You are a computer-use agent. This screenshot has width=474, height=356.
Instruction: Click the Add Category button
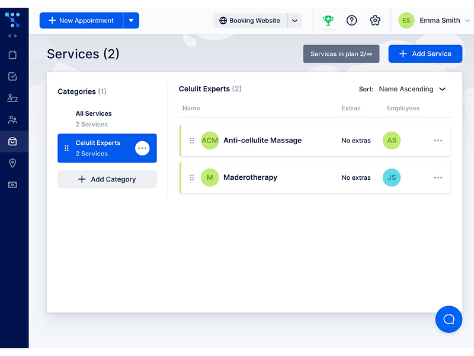coord(107,179)
